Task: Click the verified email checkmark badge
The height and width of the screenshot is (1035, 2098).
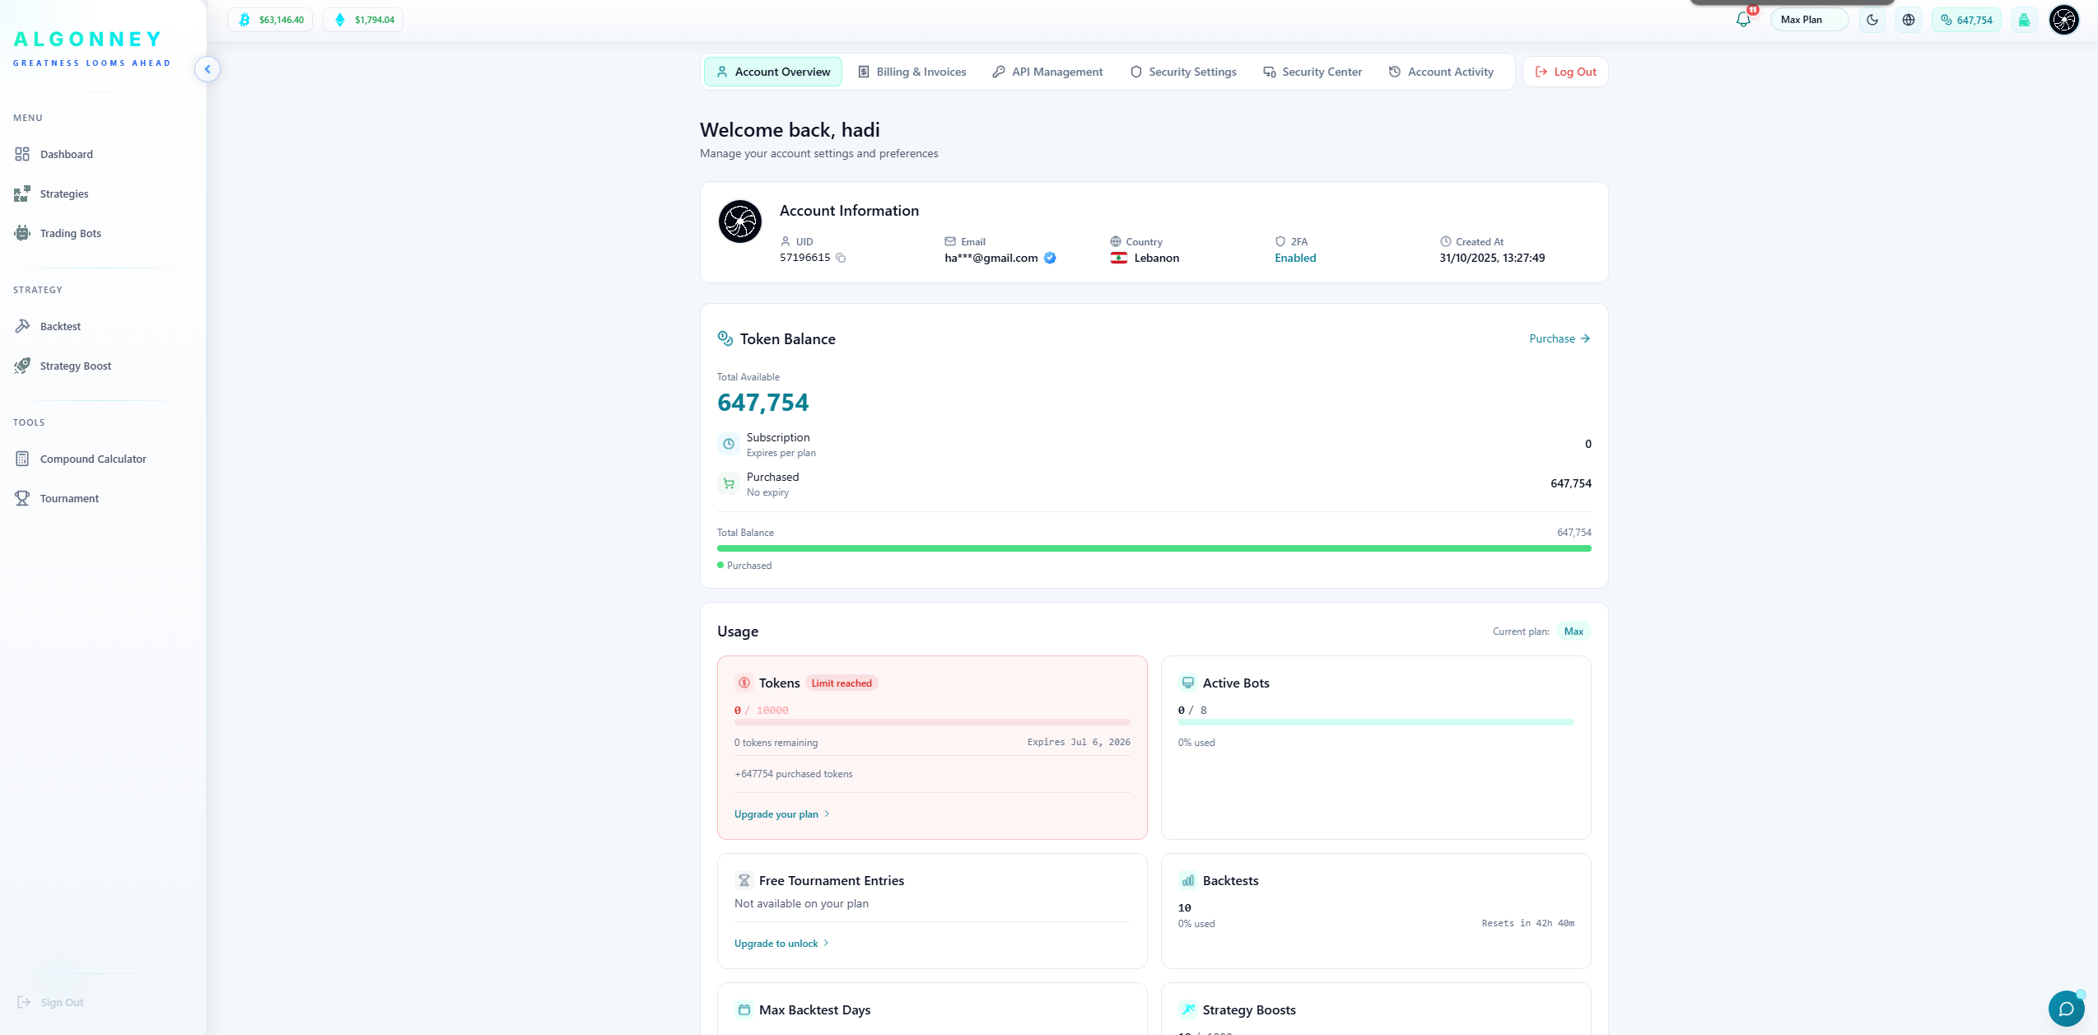Action: pyautogui.click(x=1050, y=258)
